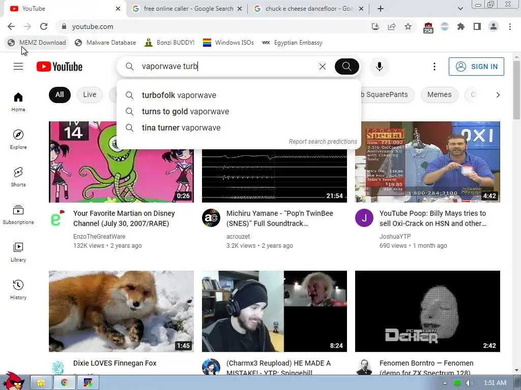Screen dimensions: 521x390
Task: Toggle the browser side panel icon
Action: click(x=477, y=26)
